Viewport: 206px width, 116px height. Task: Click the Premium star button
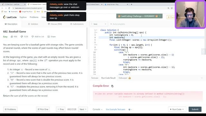[171, 17]
